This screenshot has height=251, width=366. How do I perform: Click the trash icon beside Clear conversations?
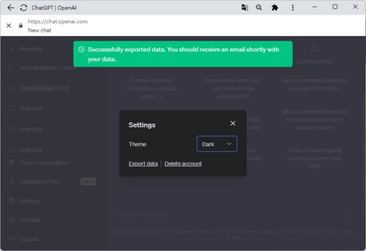tap(11, 162)
